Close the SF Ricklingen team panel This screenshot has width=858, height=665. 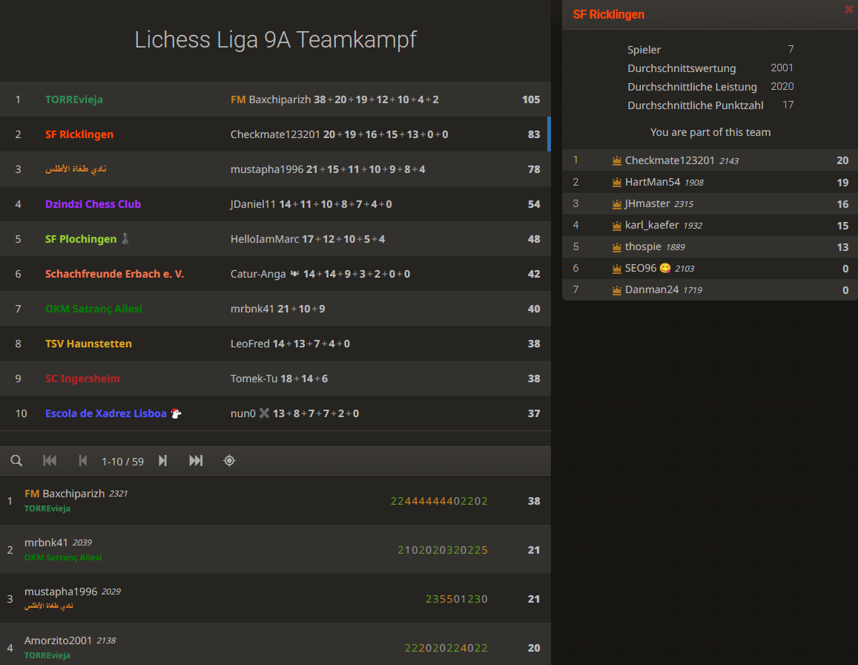pyautogui.click(x=849, y=9)
